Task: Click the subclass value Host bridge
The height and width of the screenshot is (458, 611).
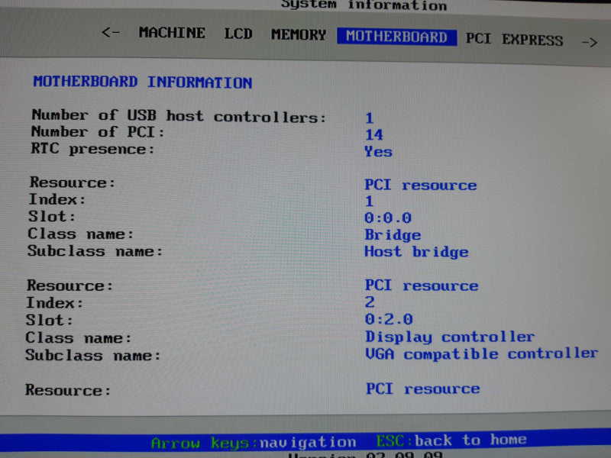Action: click(416, 252)
